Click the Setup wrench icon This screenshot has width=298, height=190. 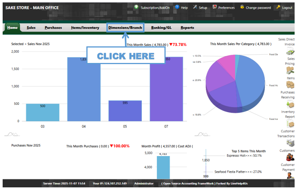195,7
